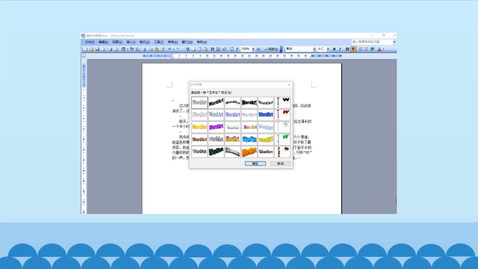The width and height of the screenshot is (478, 269).
Task: Click the 阅读 reading layout button
Action: pyautogui.click(x=271, y=49)
